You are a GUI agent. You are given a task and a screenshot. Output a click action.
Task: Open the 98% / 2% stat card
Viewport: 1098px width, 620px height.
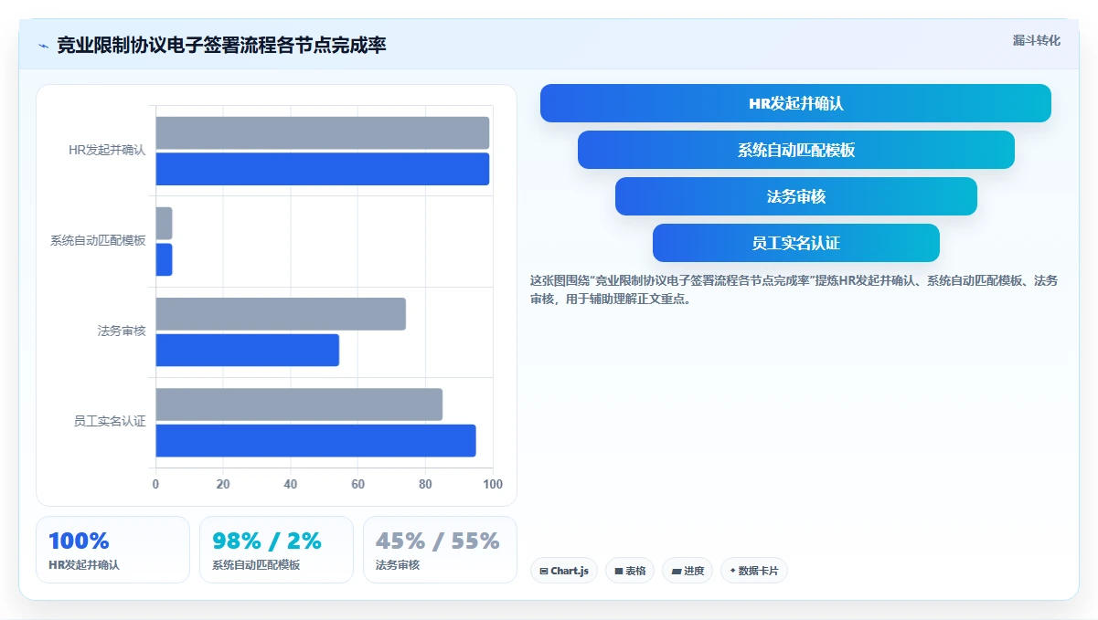276,550
